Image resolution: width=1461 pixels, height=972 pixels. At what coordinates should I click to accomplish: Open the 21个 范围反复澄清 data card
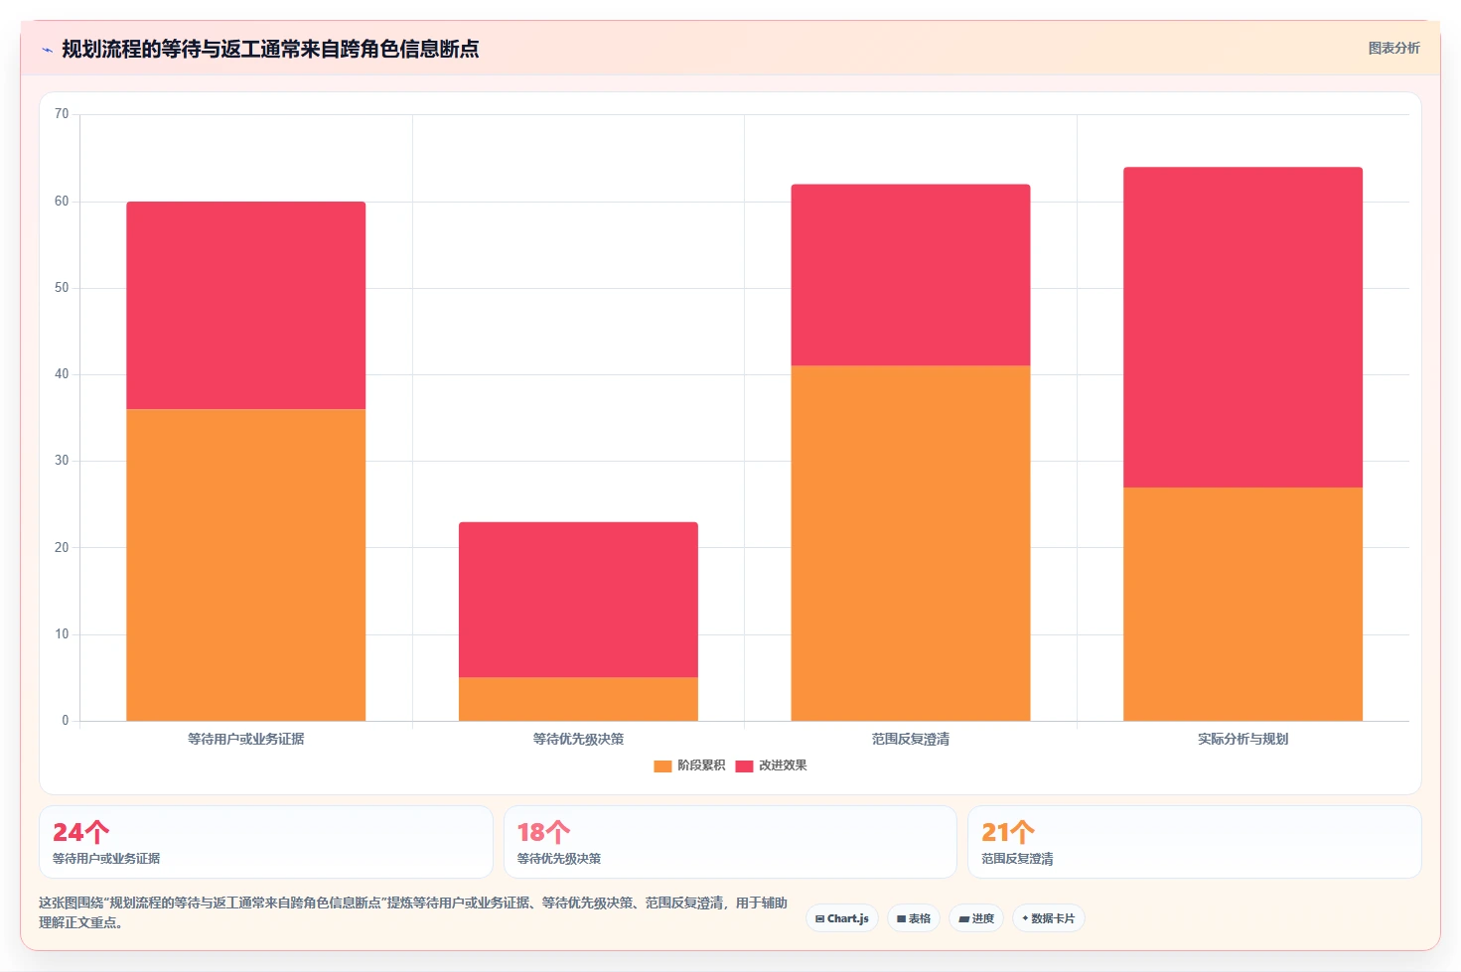coord(1194,842)
